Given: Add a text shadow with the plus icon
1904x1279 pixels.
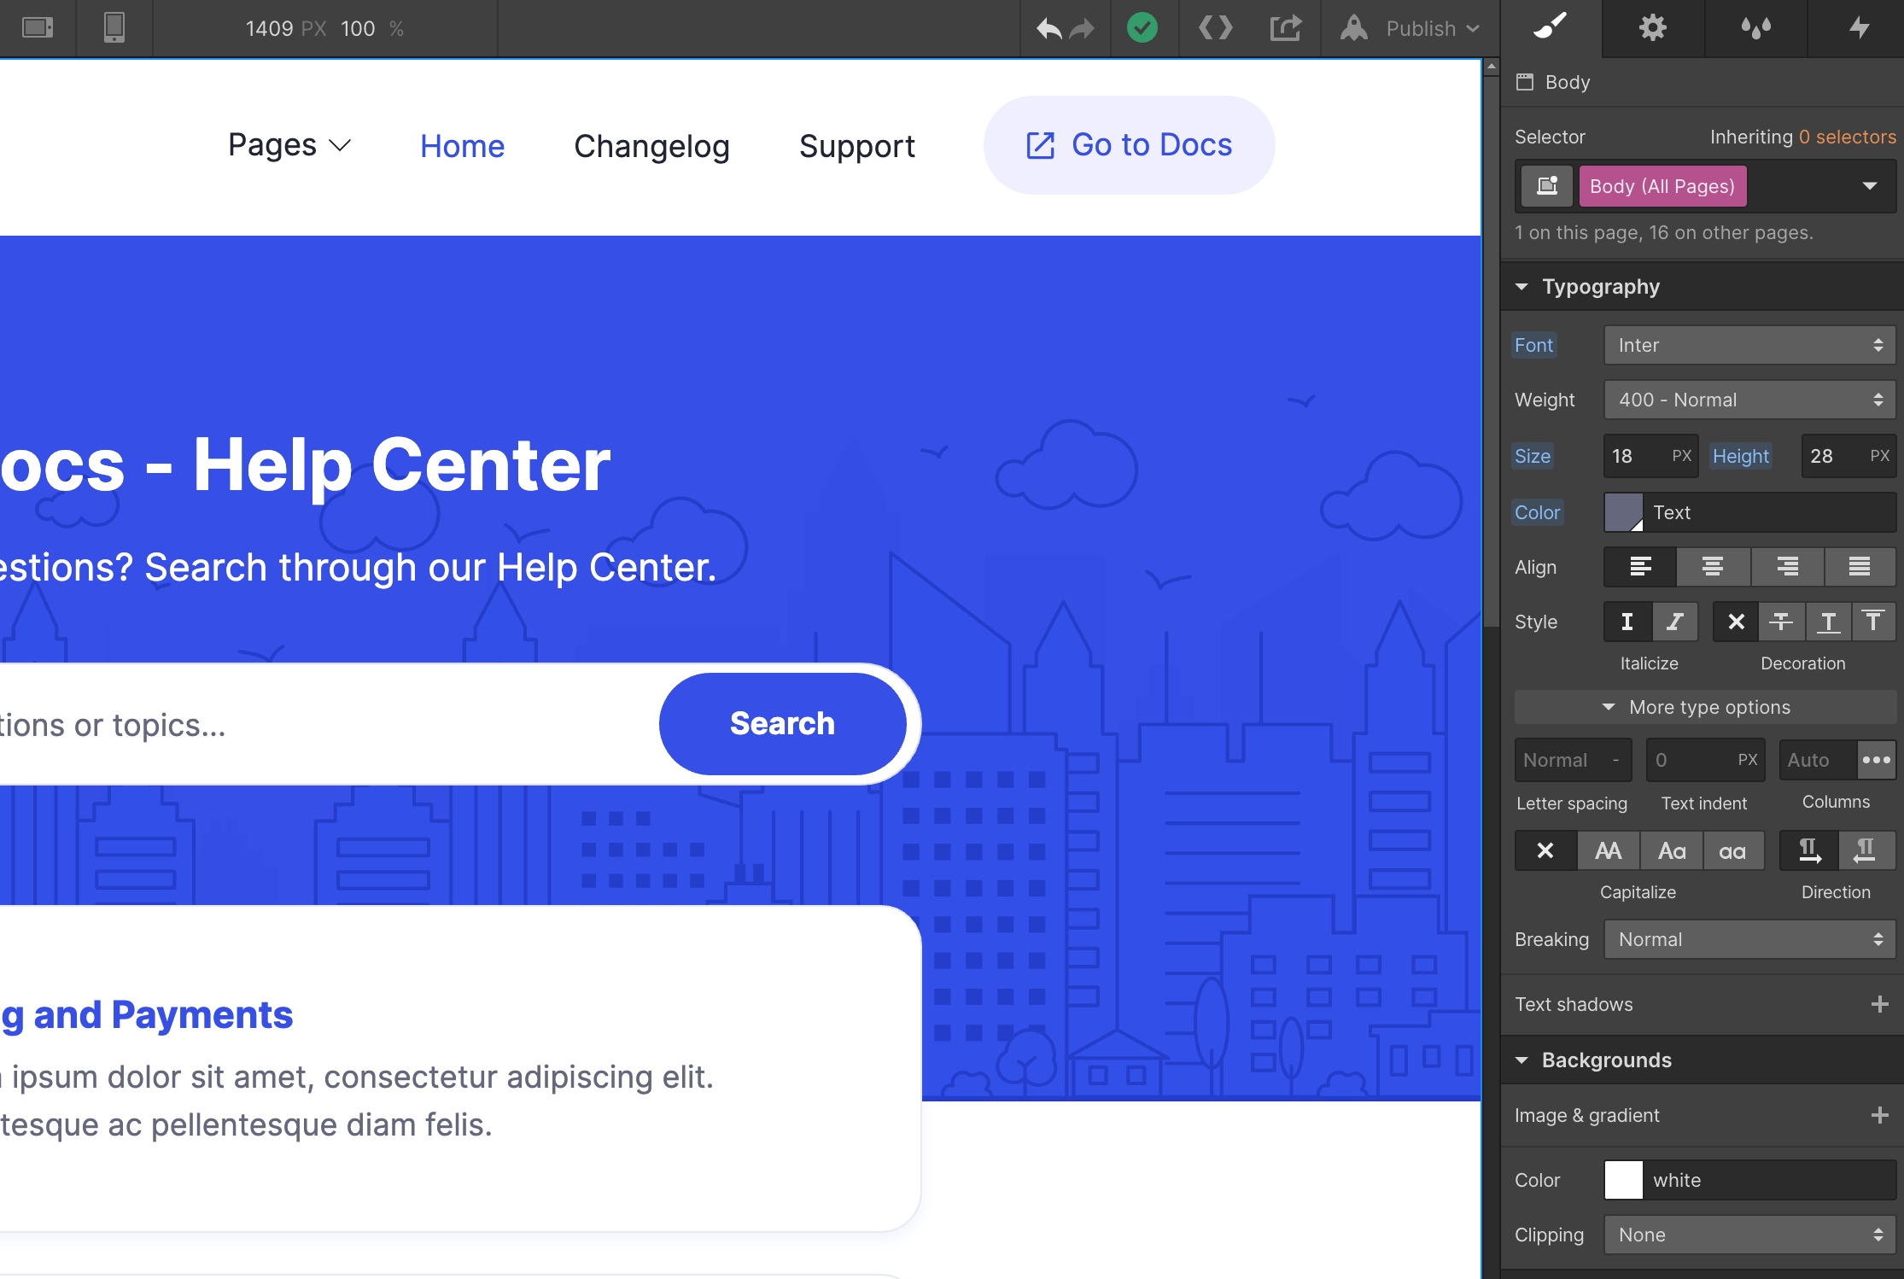Looking at the screenshot, I should coord(1878,1004).
